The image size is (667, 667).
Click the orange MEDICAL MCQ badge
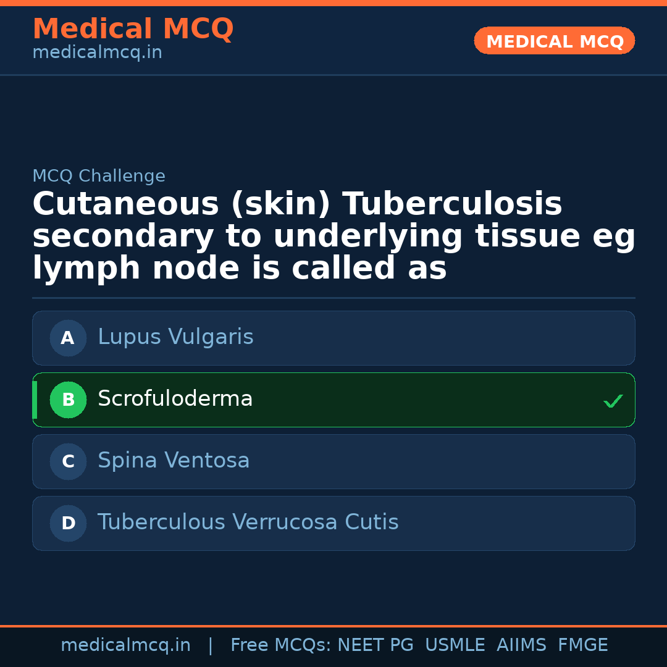pos(554,41)
